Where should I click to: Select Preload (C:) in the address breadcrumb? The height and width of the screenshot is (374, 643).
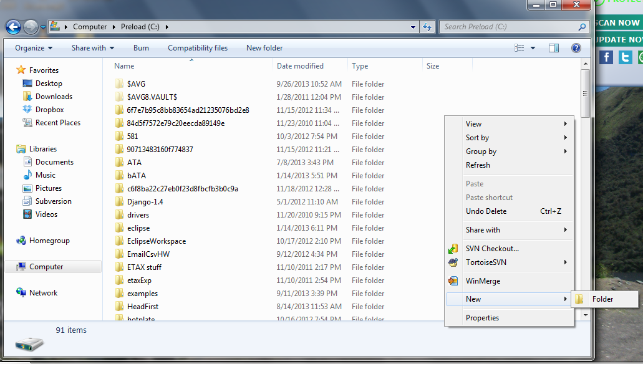140,27
